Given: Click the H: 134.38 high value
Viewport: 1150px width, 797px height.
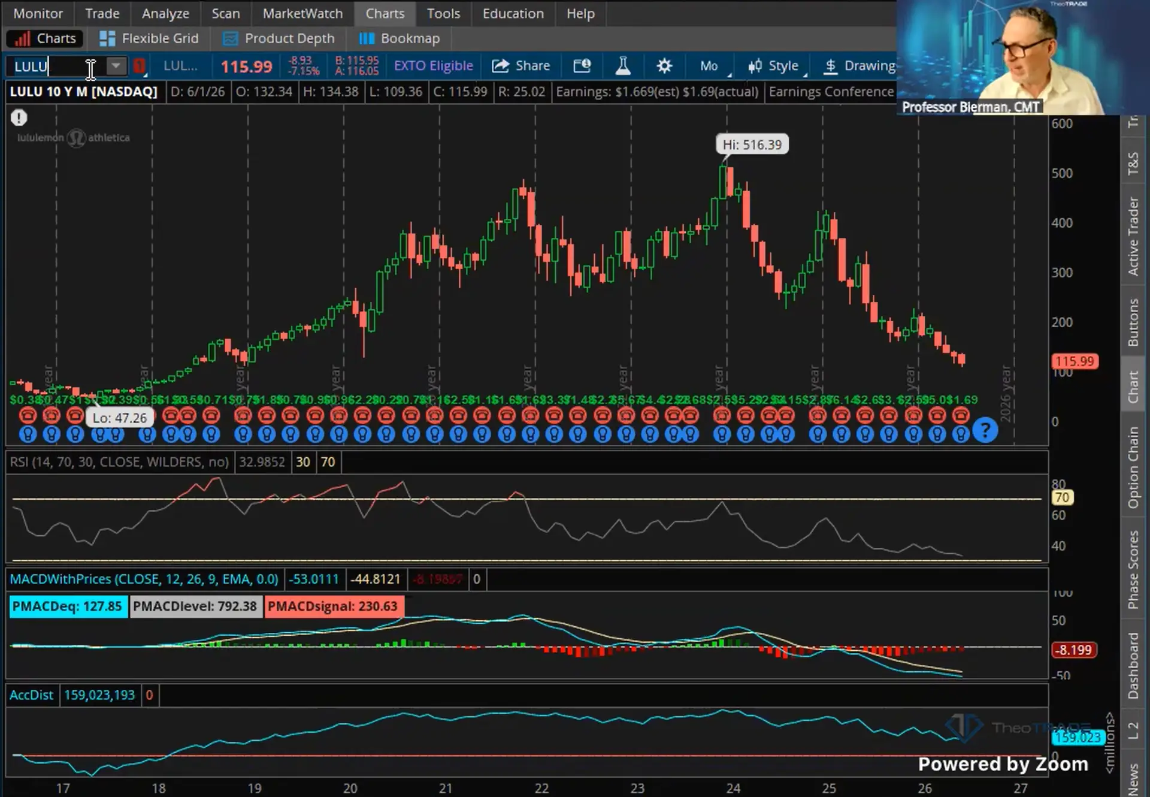Looking at the screenshot, I should [x=331, y=92].
